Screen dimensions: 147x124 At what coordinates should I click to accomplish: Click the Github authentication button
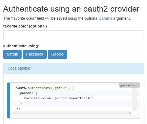(12, 54)
